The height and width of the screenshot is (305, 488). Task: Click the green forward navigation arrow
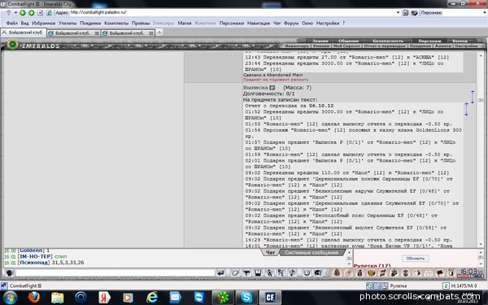click(32, 13)
